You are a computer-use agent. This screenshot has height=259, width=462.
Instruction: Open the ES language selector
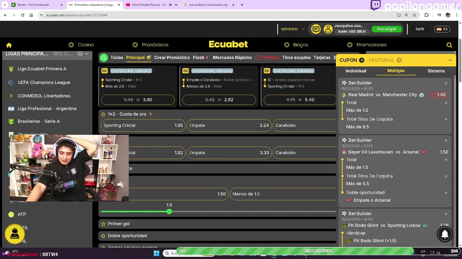pyautogui.click(x=442, y=29)
